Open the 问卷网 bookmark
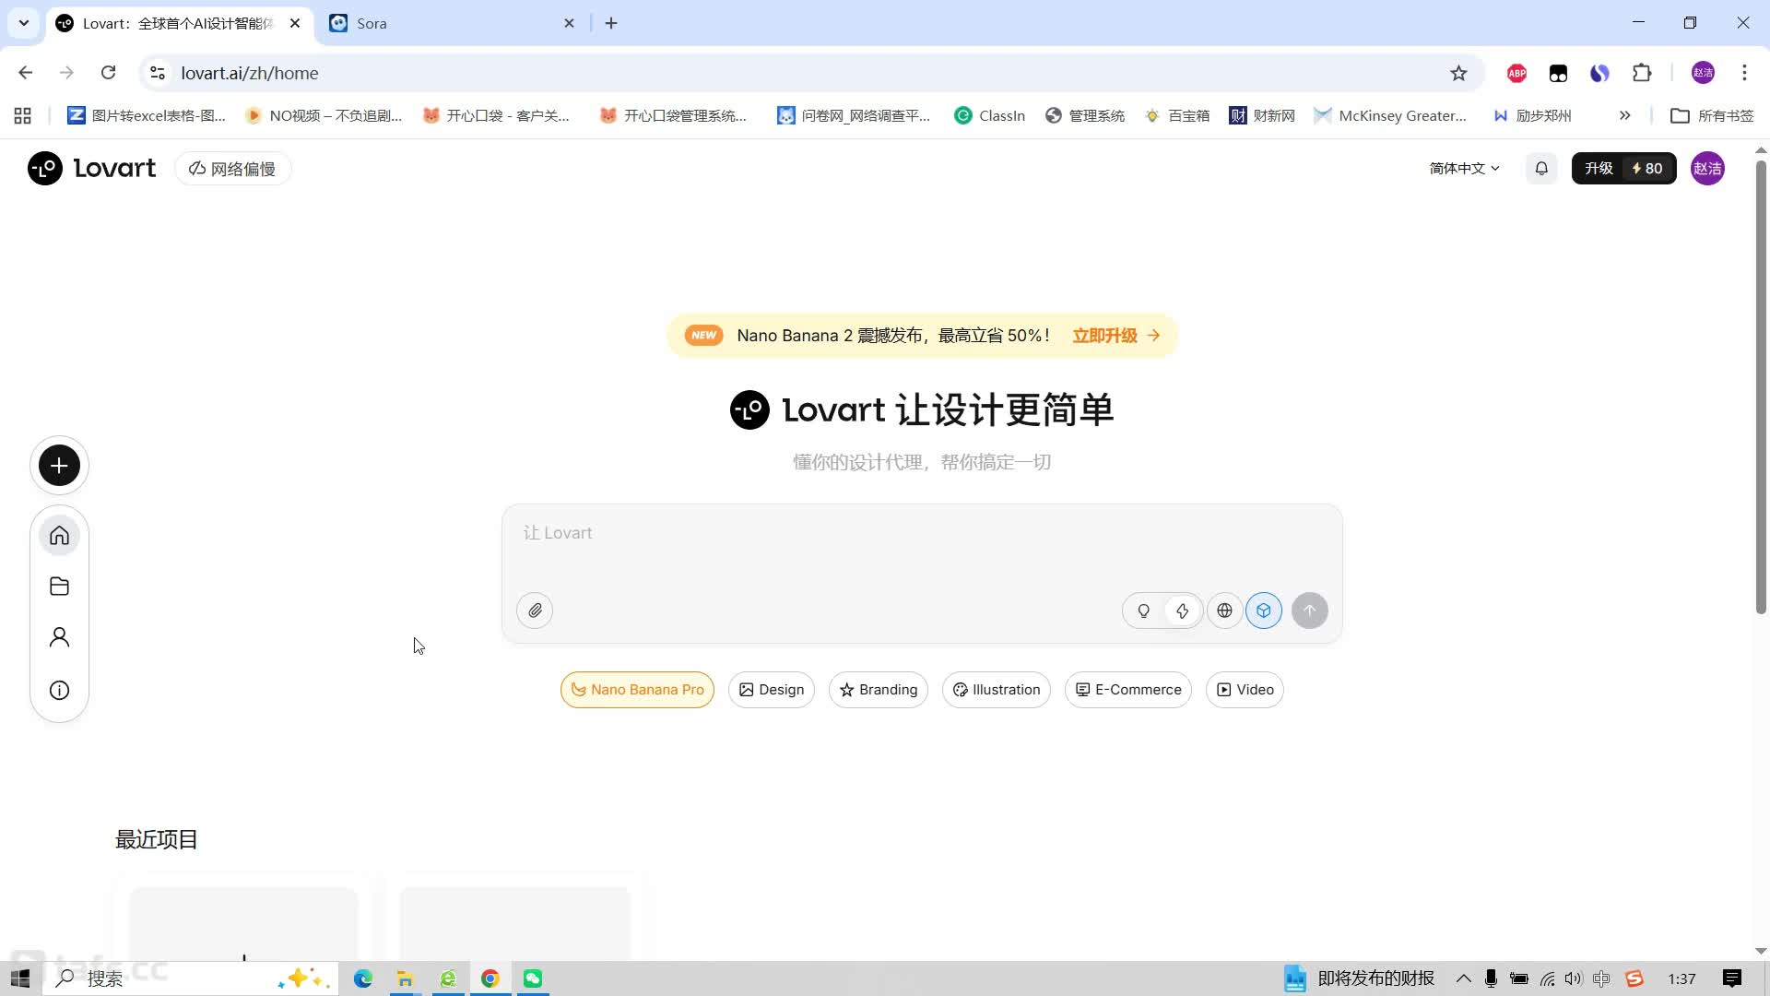 pos(854,115)
